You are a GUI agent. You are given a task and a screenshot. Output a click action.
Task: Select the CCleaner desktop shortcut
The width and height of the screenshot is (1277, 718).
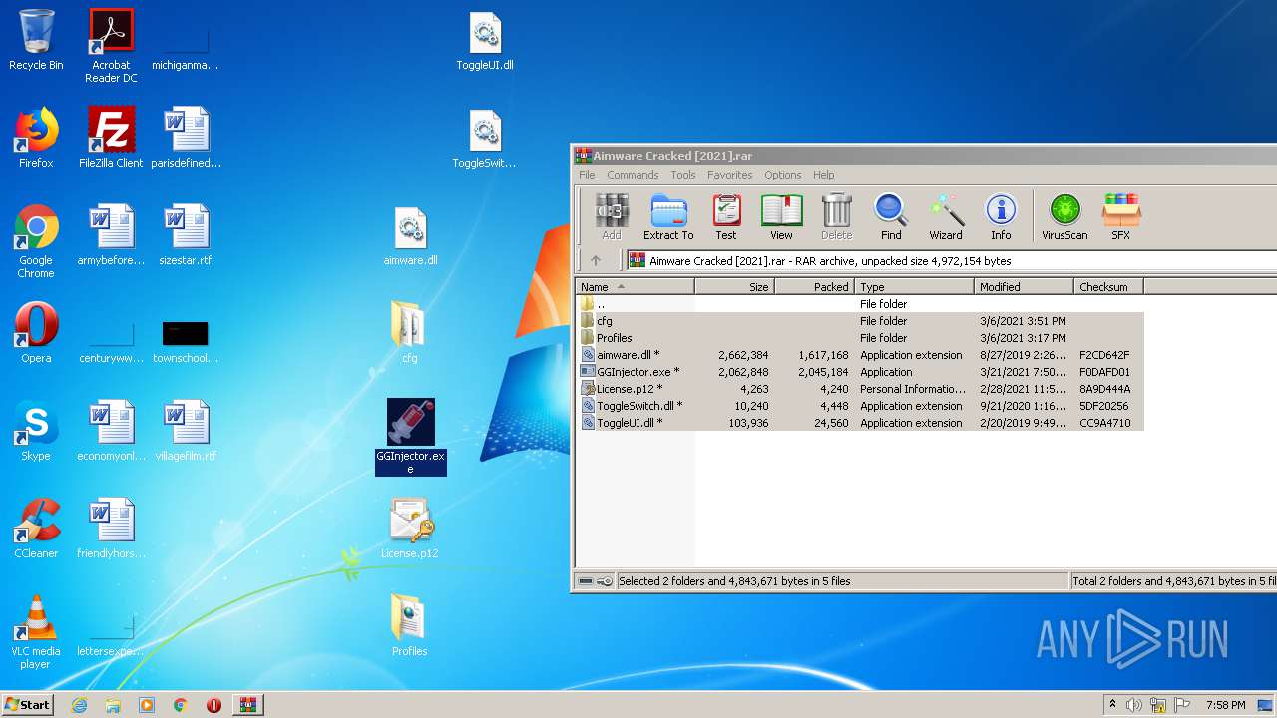(36, 530)
